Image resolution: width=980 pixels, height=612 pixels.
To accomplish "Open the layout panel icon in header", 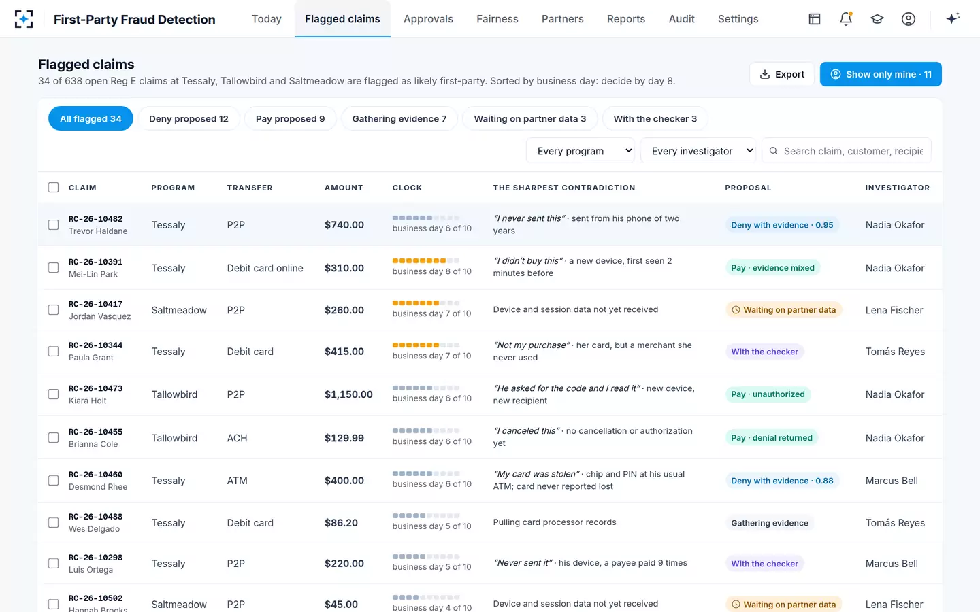I will [x=815, y=19].
